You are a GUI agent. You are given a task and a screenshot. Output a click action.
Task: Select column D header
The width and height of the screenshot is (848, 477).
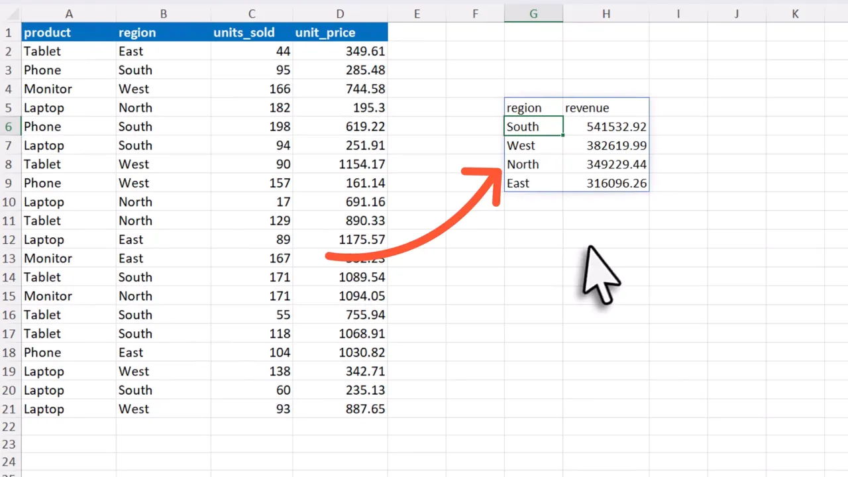click(340, 13)
